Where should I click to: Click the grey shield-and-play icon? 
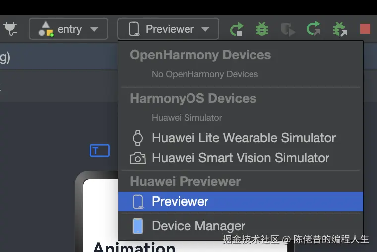(x=288, y=29)
